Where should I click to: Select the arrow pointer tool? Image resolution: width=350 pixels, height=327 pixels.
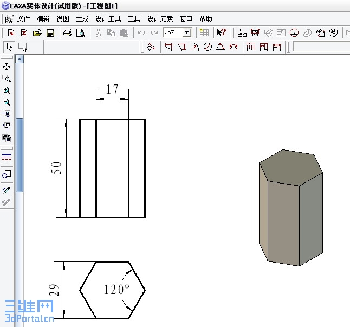pyautogui.click(x=9, y=47)
